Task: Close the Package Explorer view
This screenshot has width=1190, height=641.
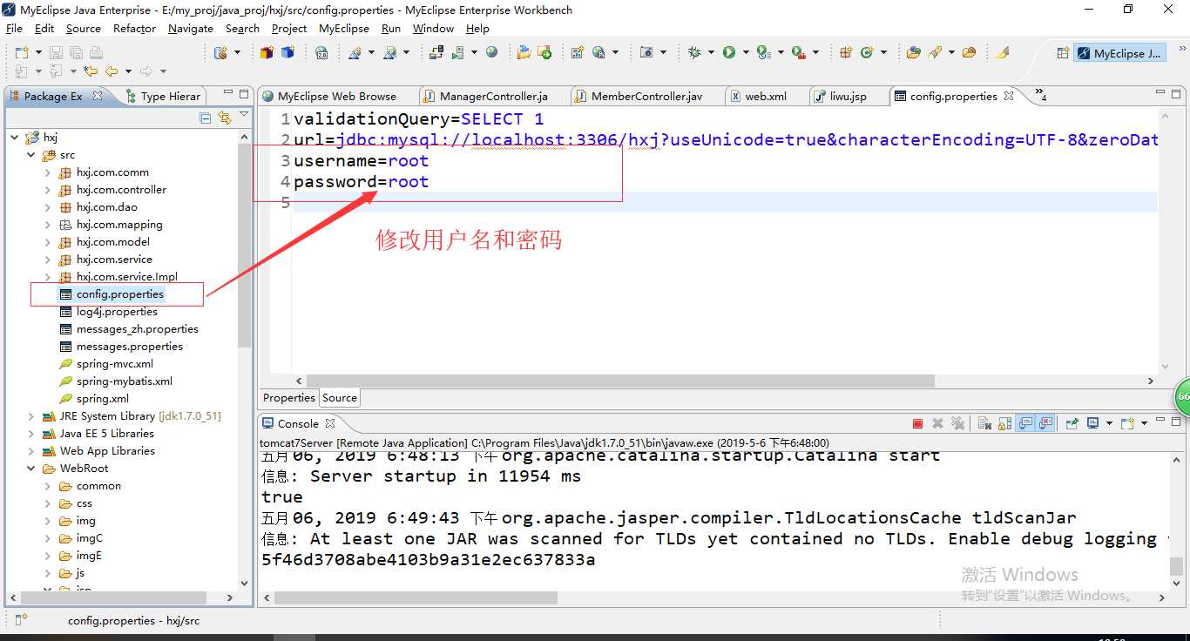Action: pos(98,96)
